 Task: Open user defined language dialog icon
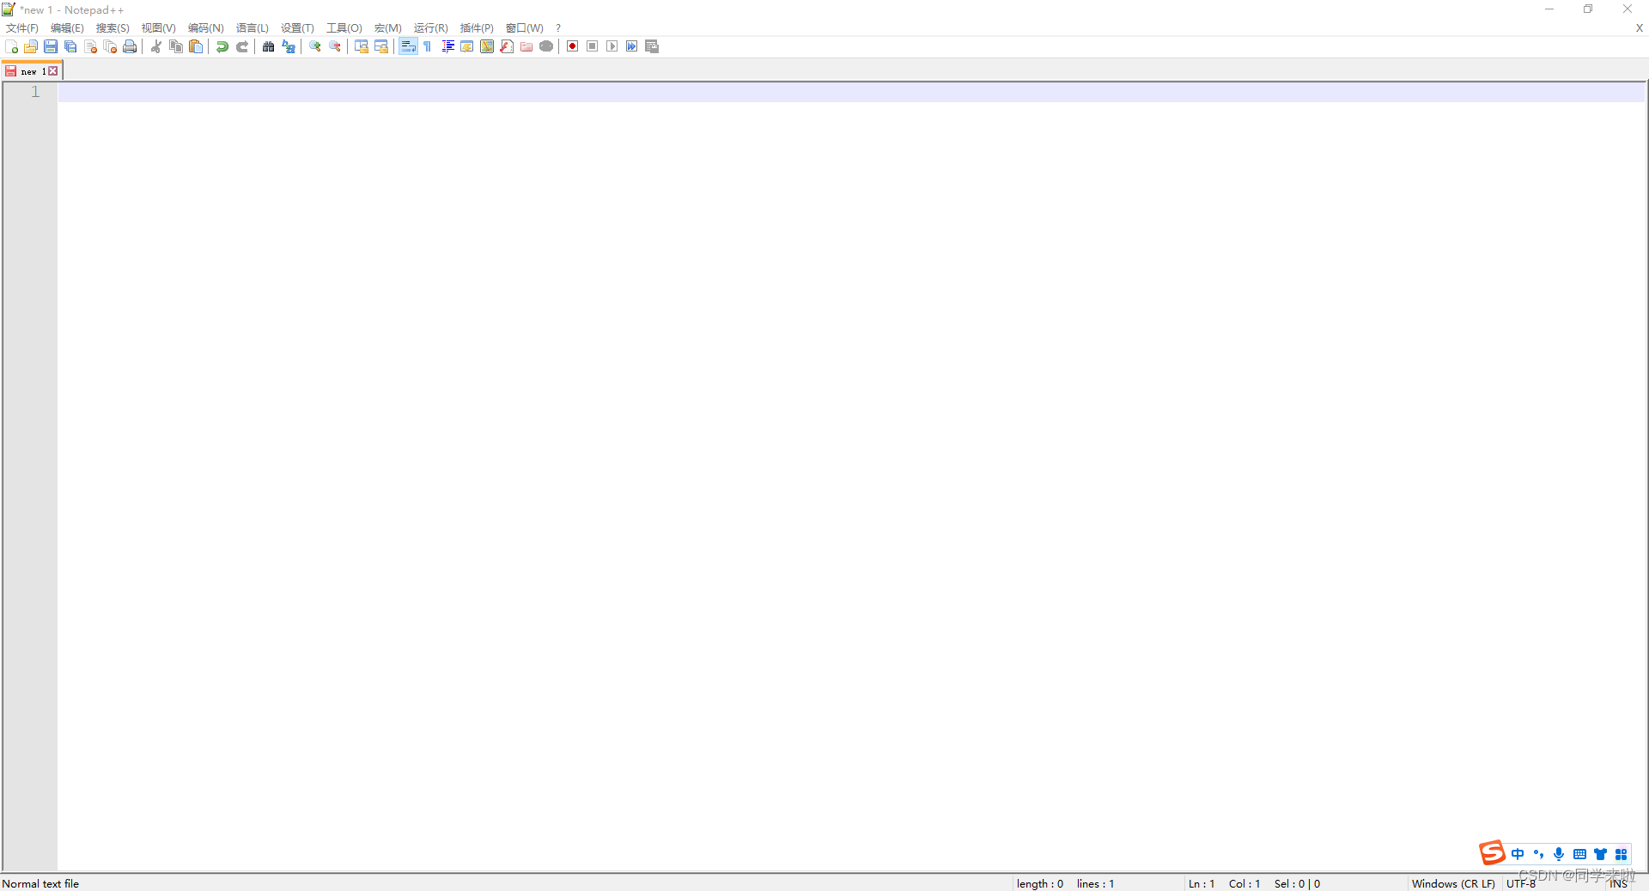tap(467, 46)
